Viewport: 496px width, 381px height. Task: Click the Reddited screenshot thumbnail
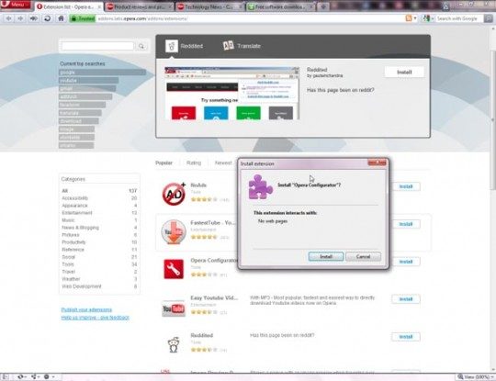(x=231, y=94)
